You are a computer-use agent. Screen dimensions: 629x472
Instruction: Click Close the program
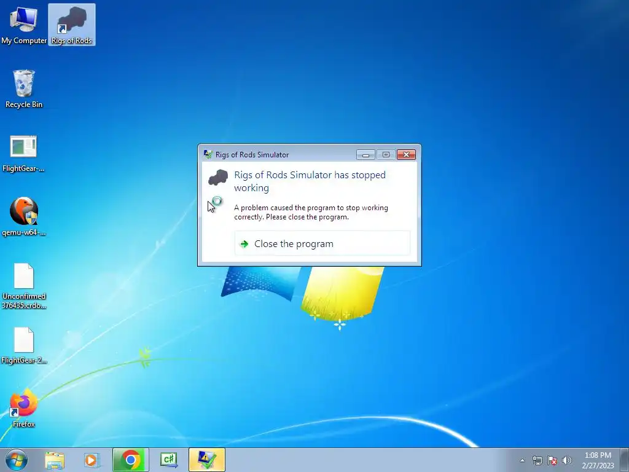(322, 243)
